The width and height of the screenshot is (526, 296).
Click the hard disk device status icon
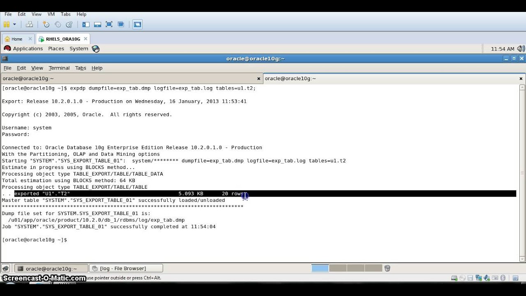click(x=454, y=278)
